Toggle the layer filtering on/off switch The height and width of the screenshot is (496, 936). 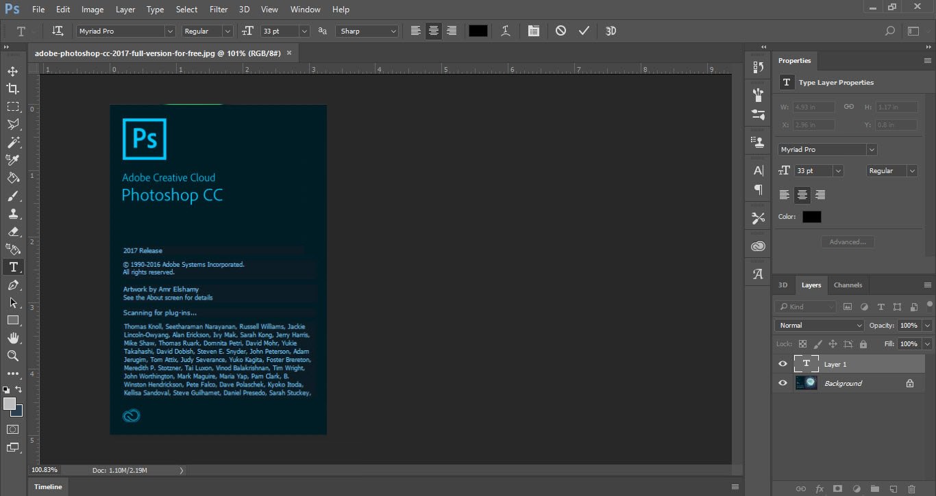(930, 305)
